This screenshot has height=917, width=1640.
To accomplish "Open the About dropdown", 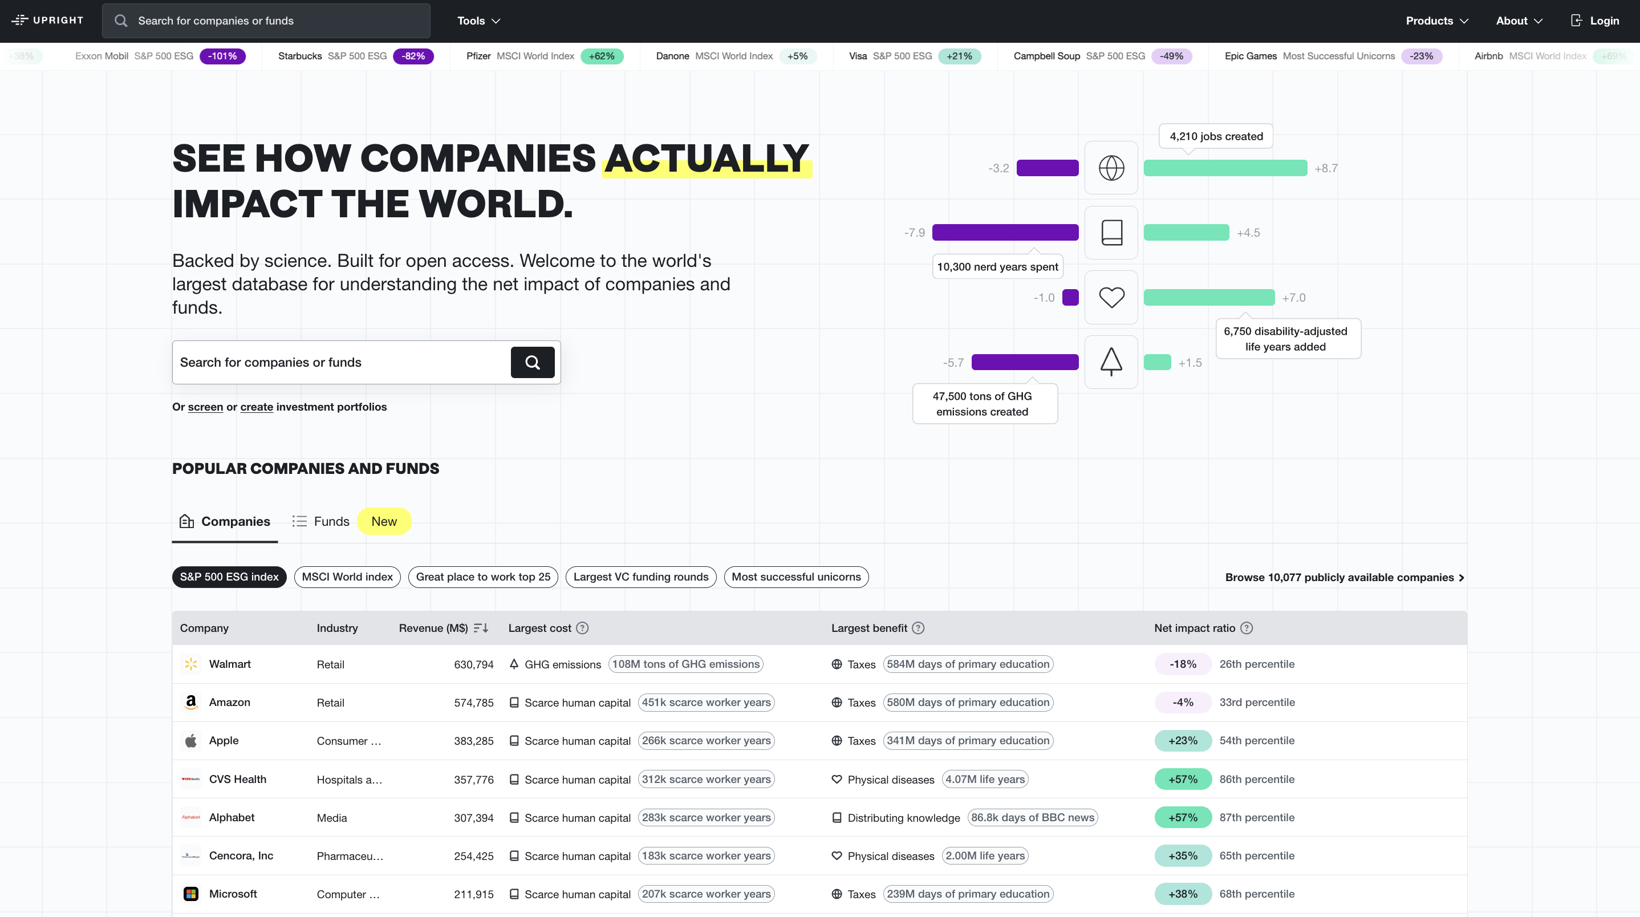I will [1519, 21].
